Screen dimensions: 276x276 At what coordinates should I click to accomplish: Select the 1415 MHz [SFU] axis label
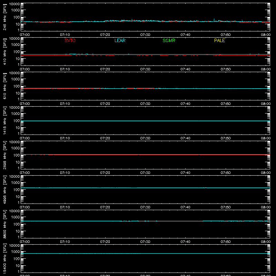(5, 120)
